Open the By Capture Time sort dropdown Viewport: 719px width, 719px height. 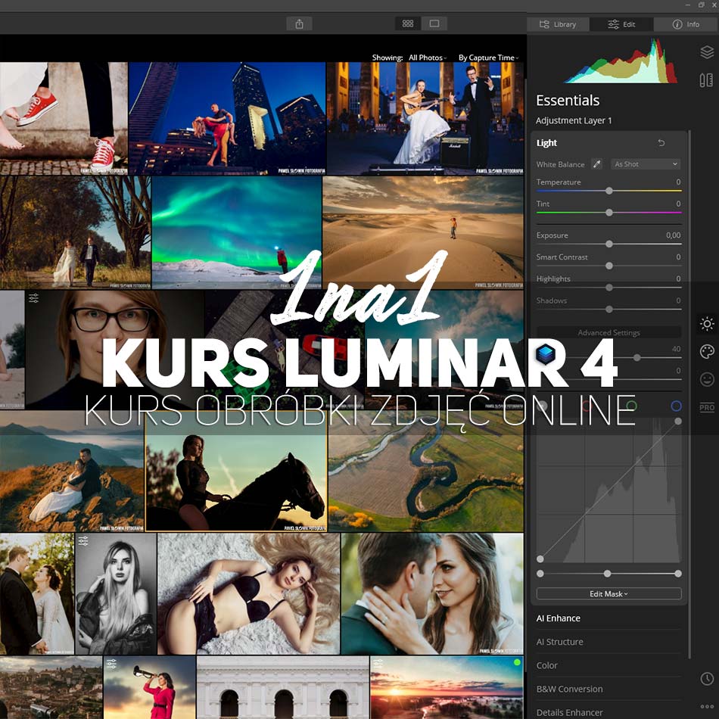tap(488, 58)
